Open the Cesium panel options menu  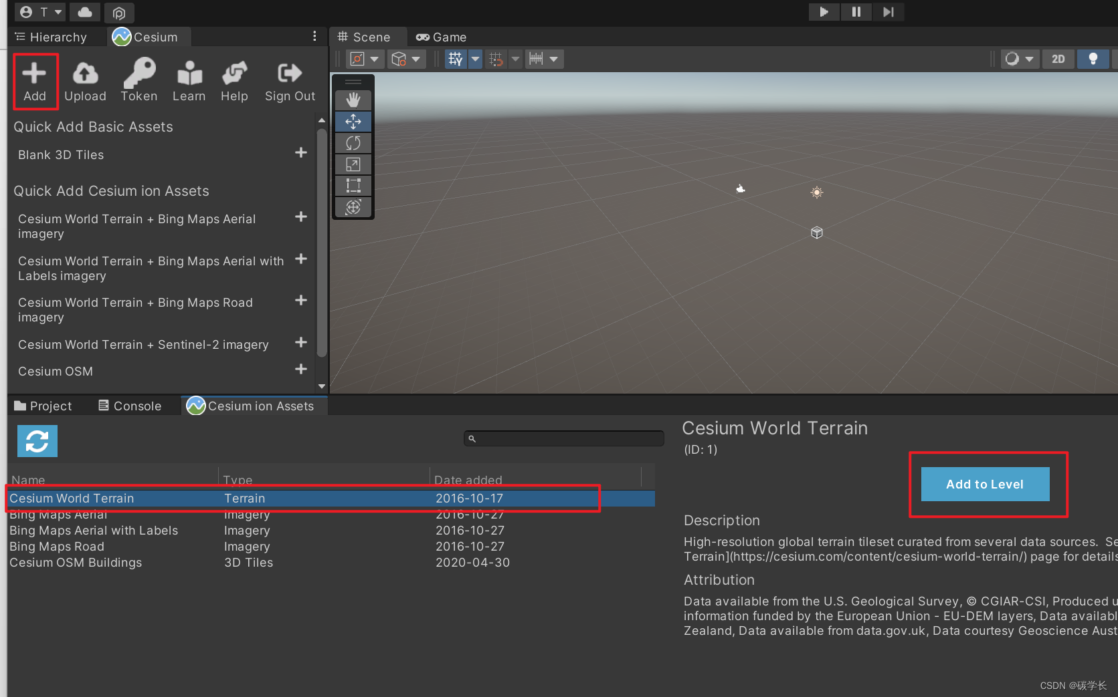click(x=314, y=36)
